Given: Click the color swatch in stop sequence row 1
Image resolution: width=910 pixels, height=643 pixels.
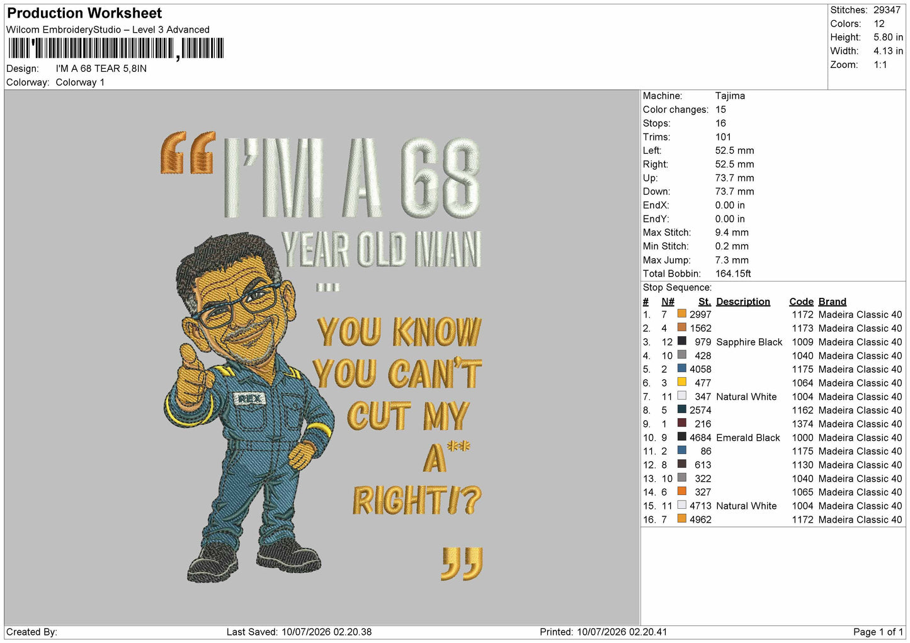Looking at the screenshot, I should (x=681, y=314).
